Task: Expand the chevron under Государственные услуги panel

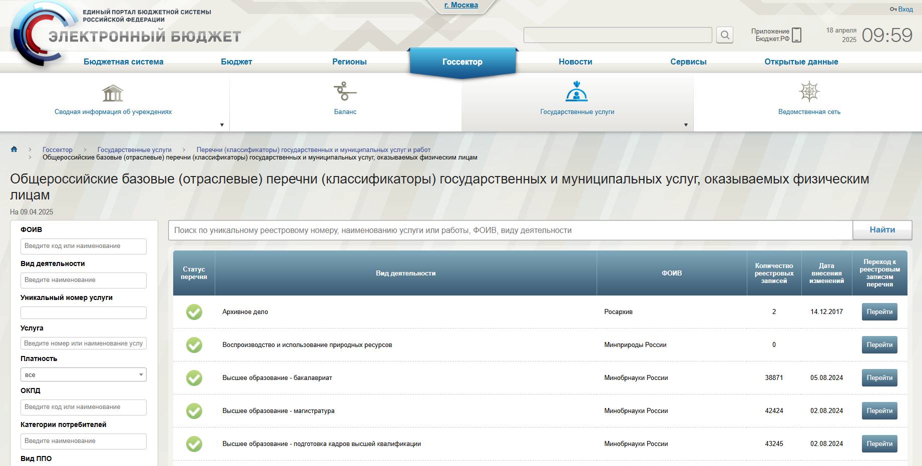Action: pyautogui.click(x=686, y=124)
